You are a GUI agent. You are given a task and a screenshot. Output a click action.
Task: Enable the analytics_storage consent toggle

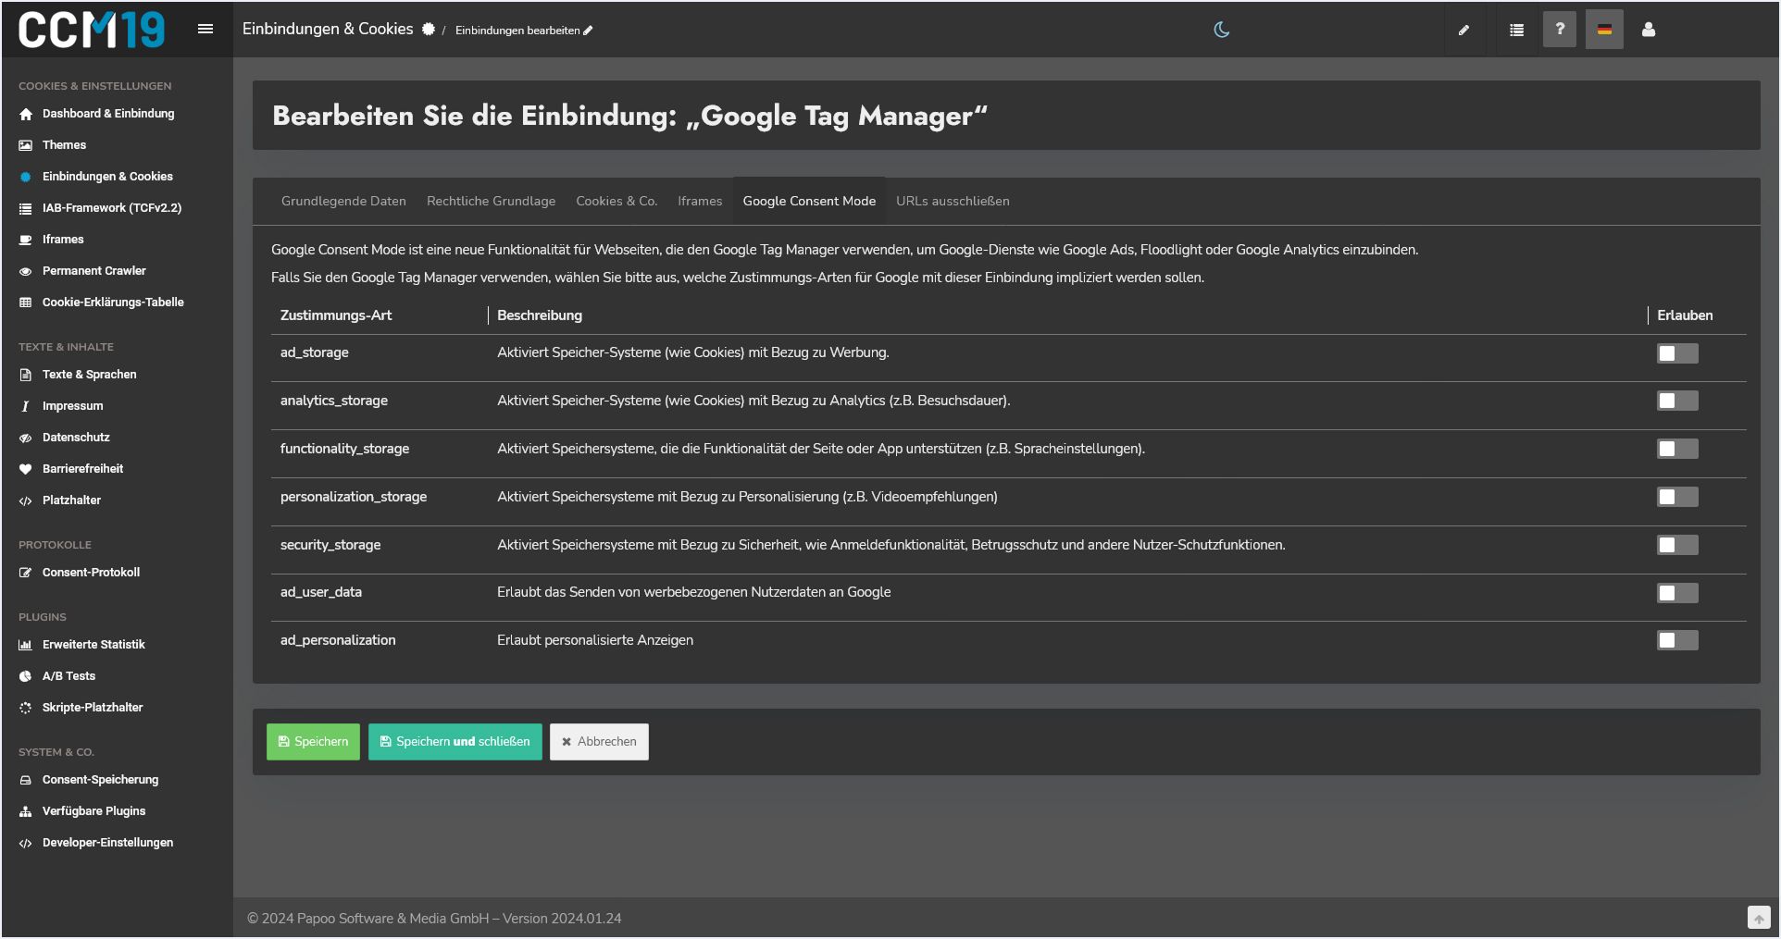(x=1677, y=401)
